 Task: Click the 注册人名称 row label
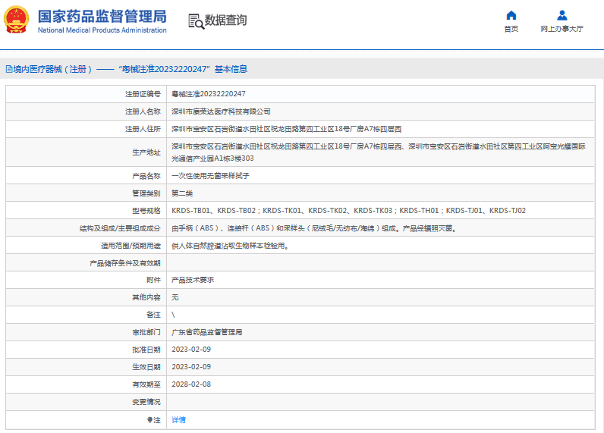tap(143, 111)
